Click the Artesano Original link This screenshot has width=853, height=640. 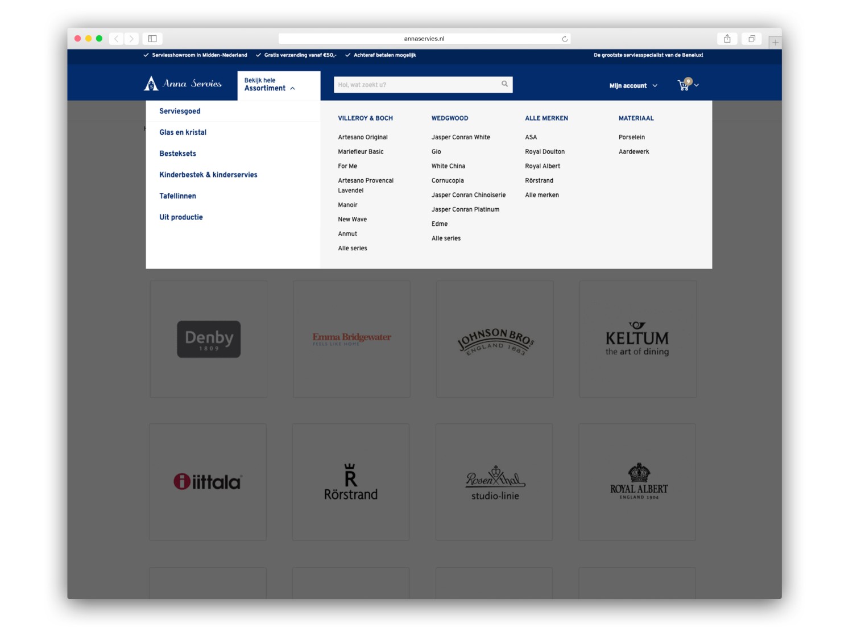click(363, 137)
